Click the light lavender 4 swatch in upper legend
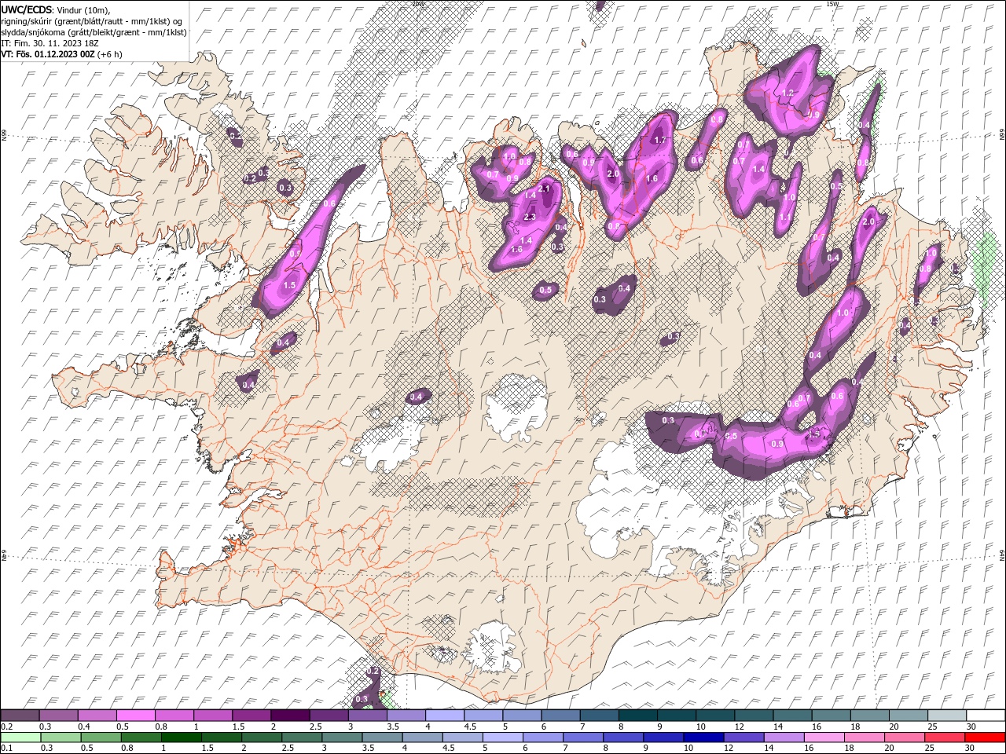 (444, 716)
